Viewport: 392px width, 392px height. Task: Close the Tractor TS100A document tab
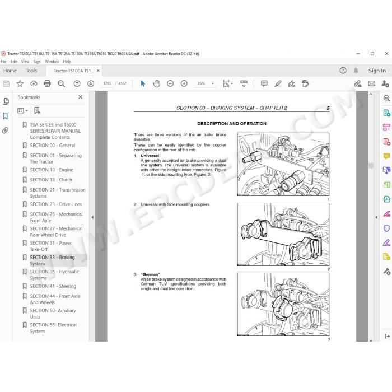point(98,71)
